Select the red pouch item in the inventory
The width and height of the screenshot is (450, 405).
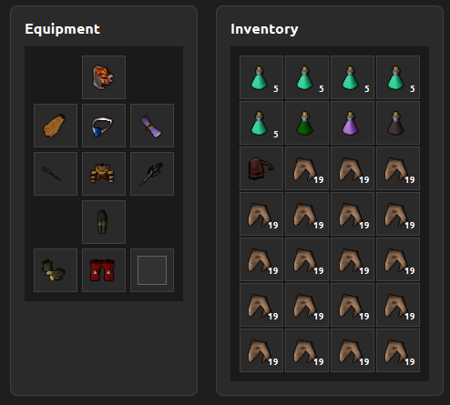[261, 168]
